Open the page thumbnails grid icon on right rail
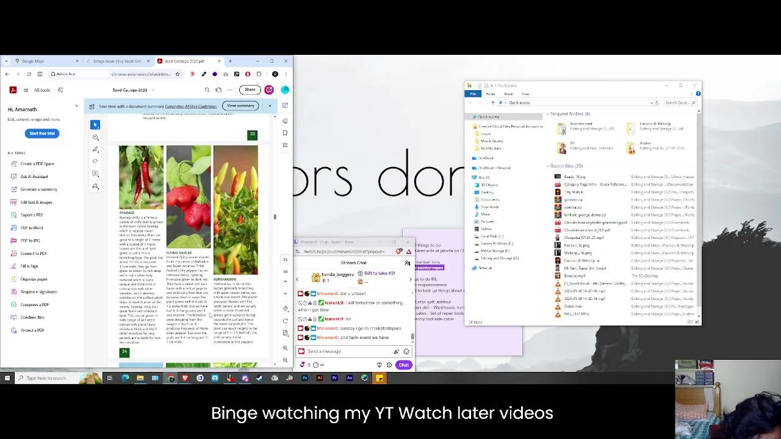 pos(285,145)
